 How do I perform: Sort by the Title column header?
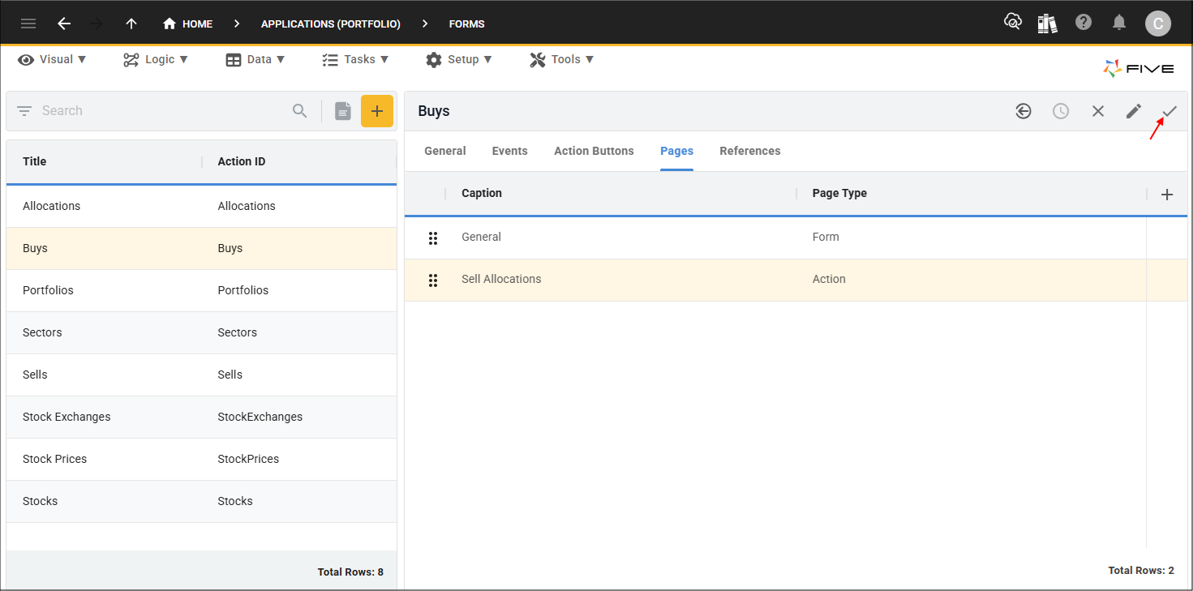click(x=35, y=161)
